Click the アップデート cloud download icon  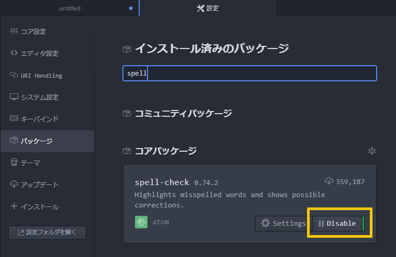(x=14, y=184)
